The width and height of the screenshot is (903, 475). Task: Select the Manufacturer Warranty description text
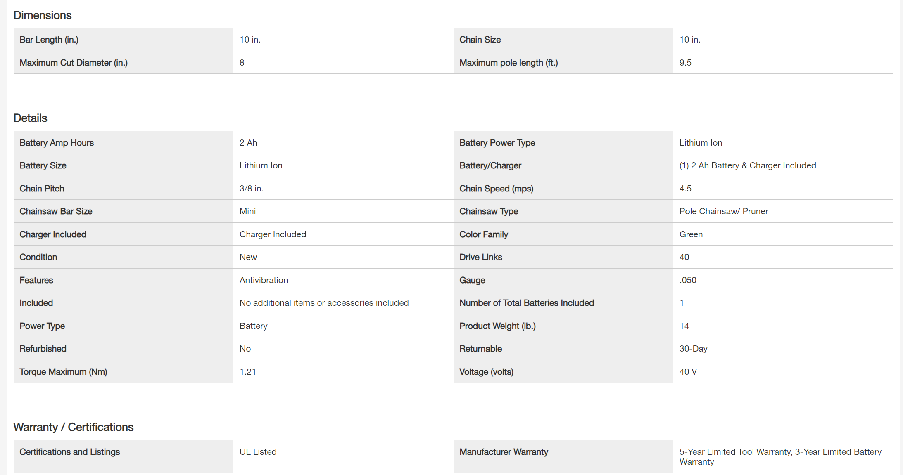point(780,457)
